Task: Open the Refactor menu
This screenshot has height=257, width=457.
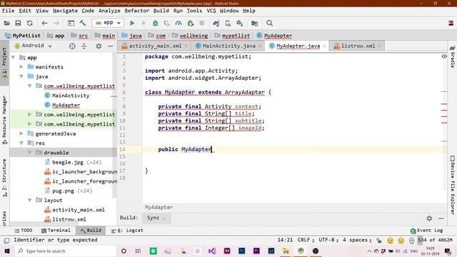Action: [x=136, y=11]
